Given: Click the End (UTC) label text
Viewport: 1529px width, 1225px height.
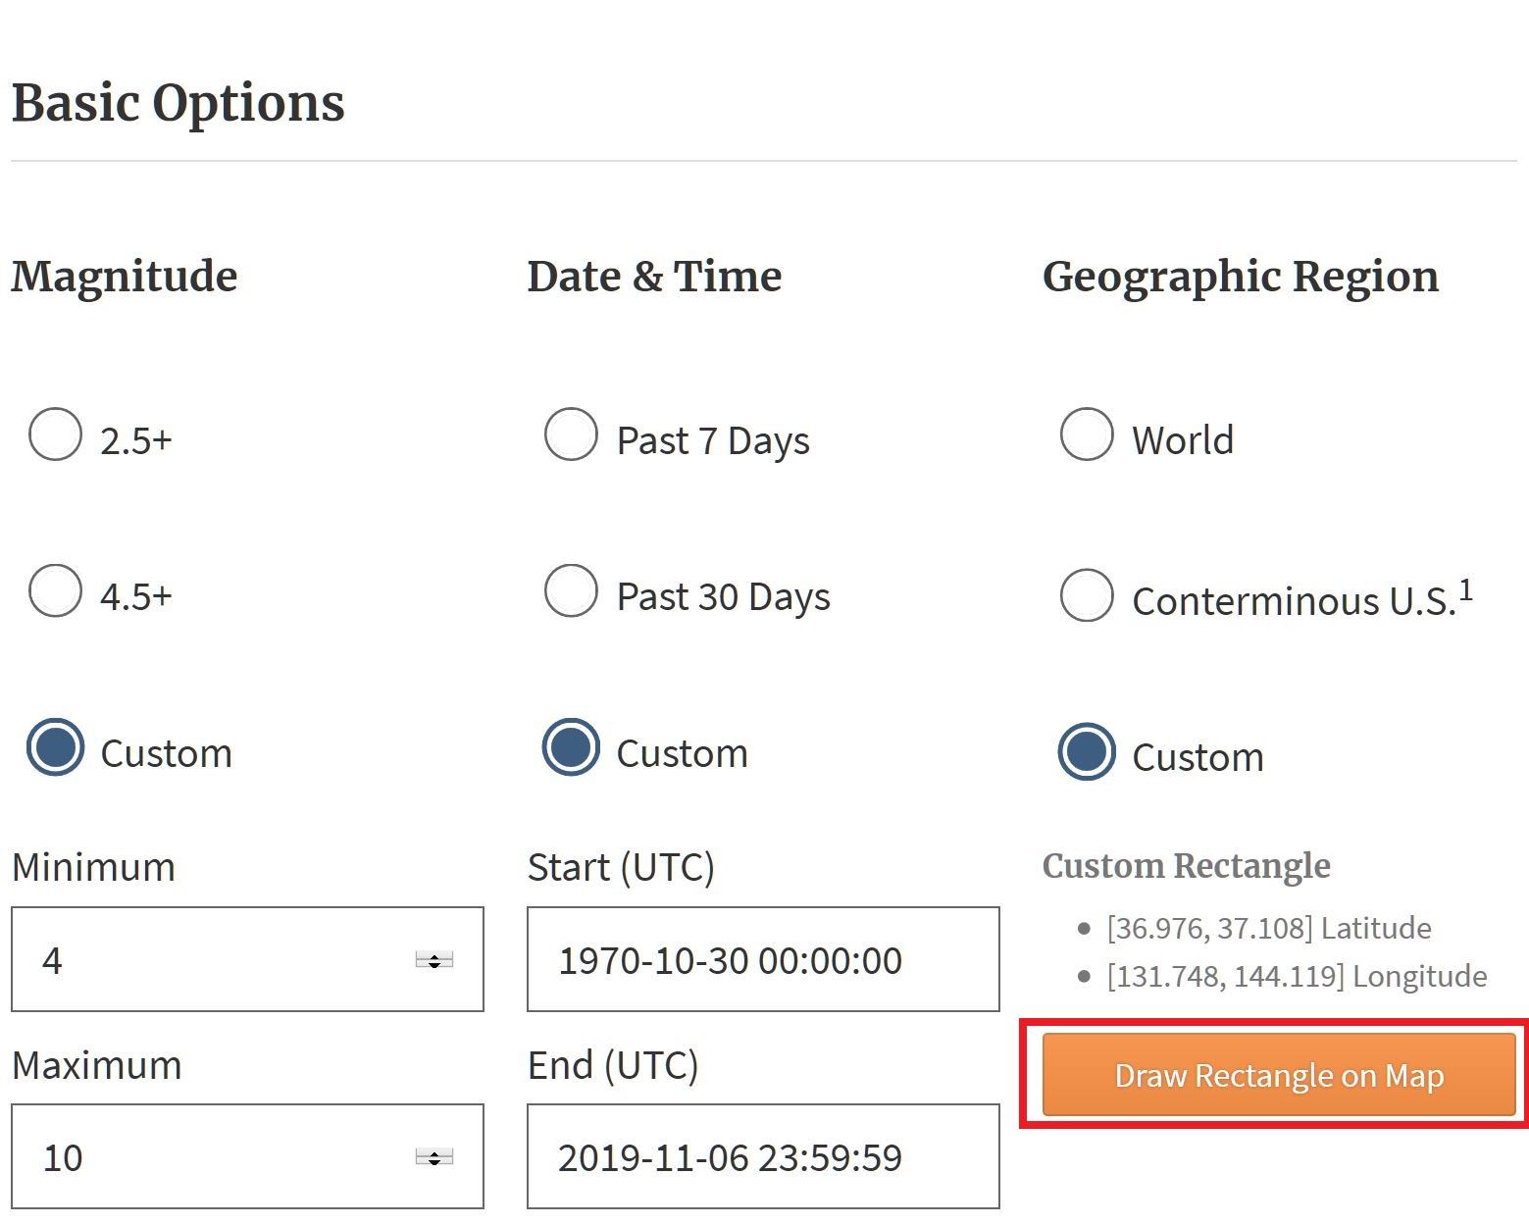Looking at the screenshot, I should 612,1065.
